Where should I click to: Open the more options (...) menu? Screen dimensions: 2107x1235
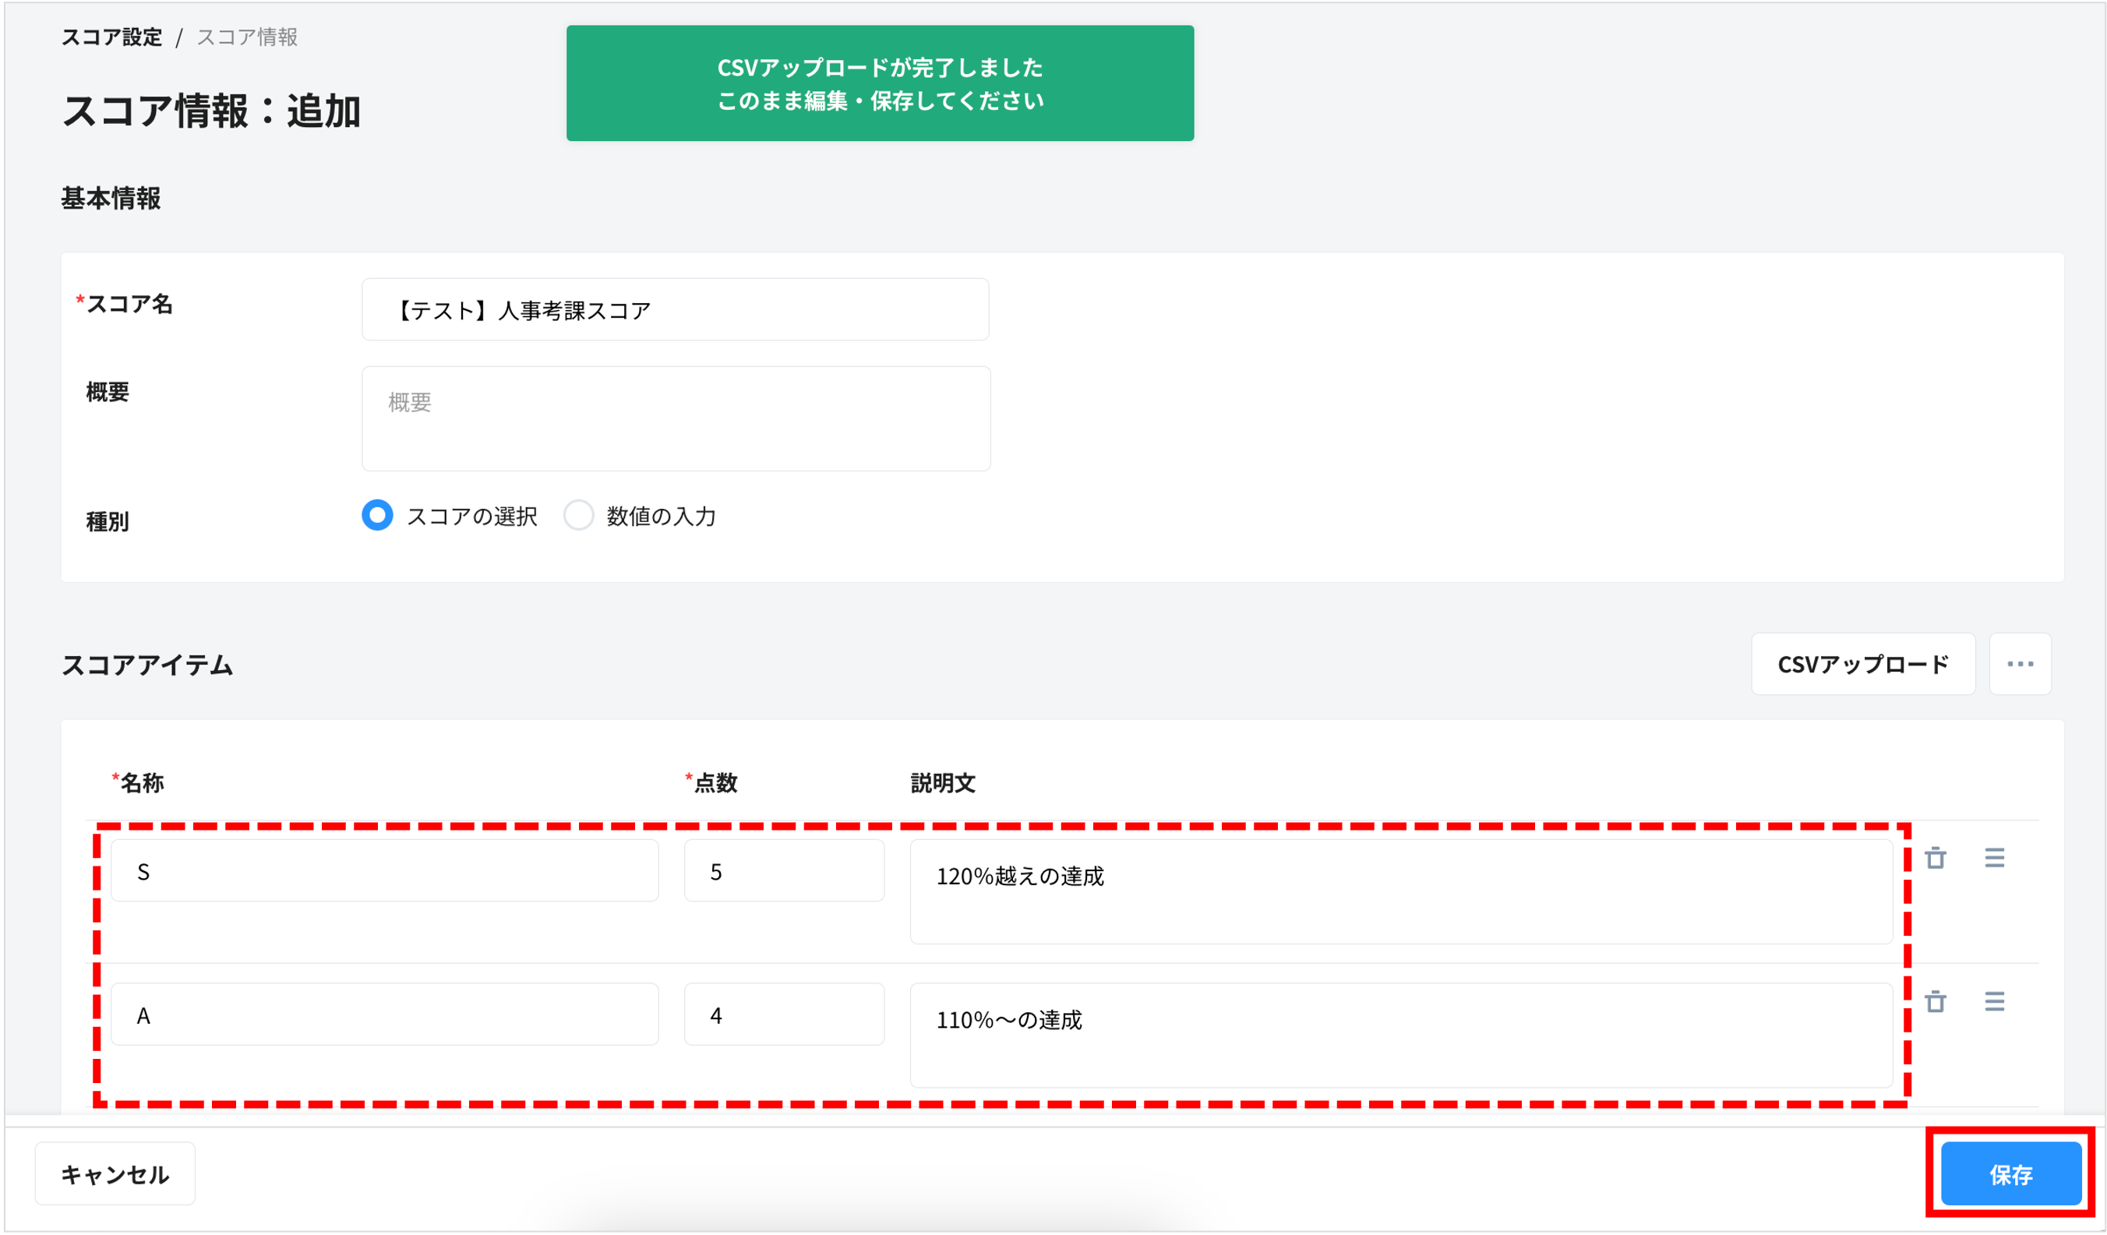click(2021, 663)
